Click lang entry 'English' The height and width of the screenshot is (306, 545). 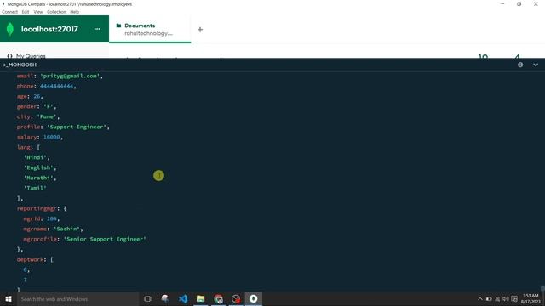click(x=38, y=167)
